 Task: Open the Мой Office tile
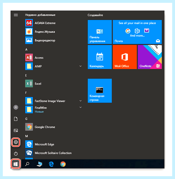125,57
